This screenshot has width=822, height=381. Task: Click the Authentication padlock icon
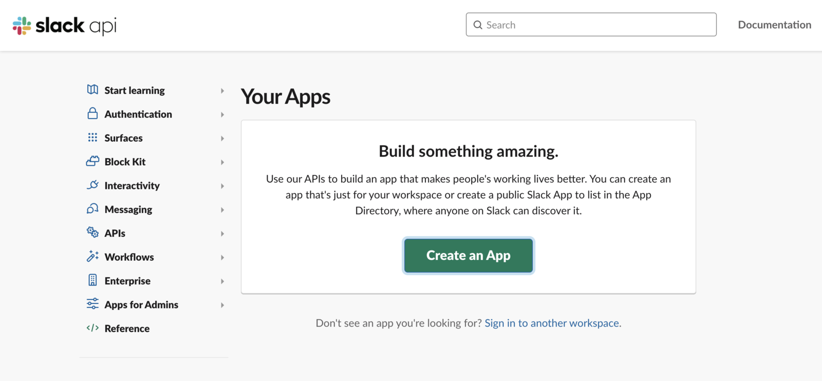pos(92,113)
